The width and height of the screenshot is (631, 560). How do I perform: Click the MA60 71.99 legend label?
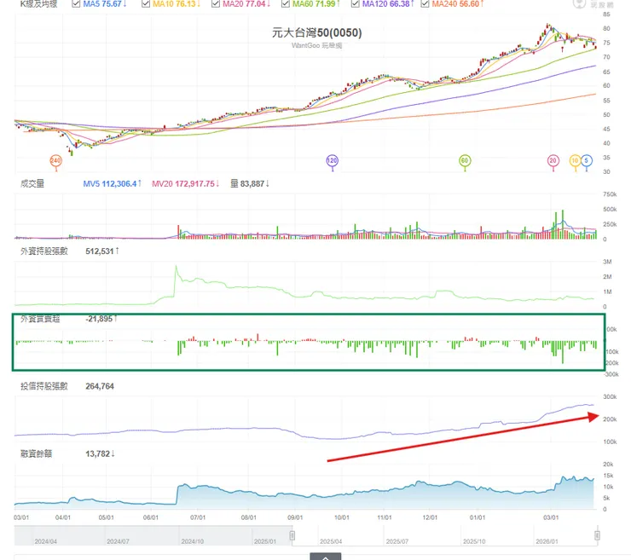pyautogui.click(x=316, y=3)
